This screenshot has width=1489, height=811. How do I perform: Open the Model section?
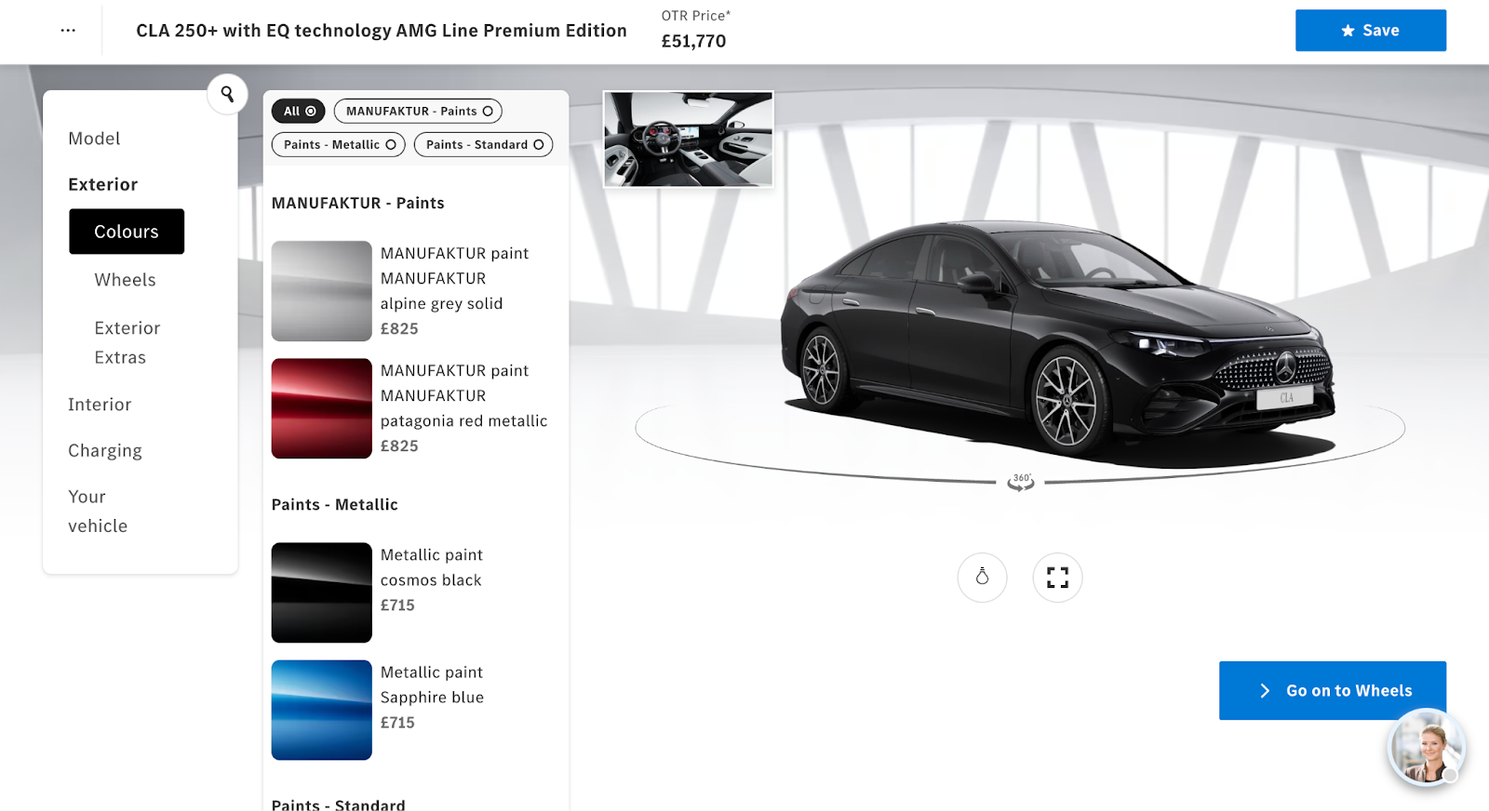pos(94,139)
